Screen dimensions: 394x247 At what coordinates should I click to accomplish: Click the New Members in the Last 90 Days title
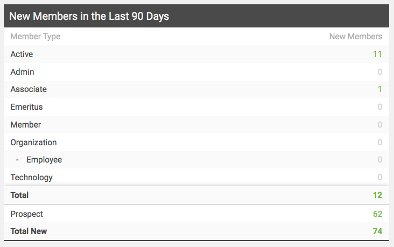pos(89,16)
